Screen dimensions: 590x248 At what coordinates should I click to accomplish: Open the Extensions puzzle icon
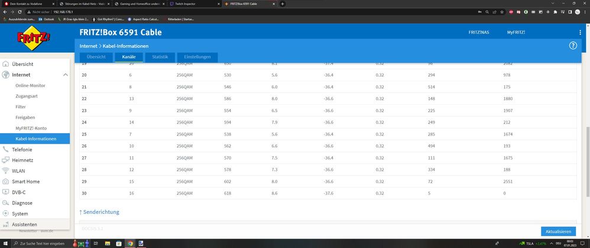555,12
